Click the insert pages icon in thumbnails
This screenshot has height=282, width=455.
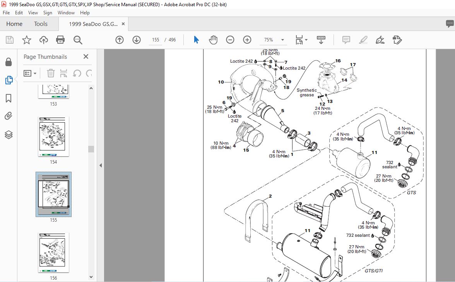tap(63, 73)
